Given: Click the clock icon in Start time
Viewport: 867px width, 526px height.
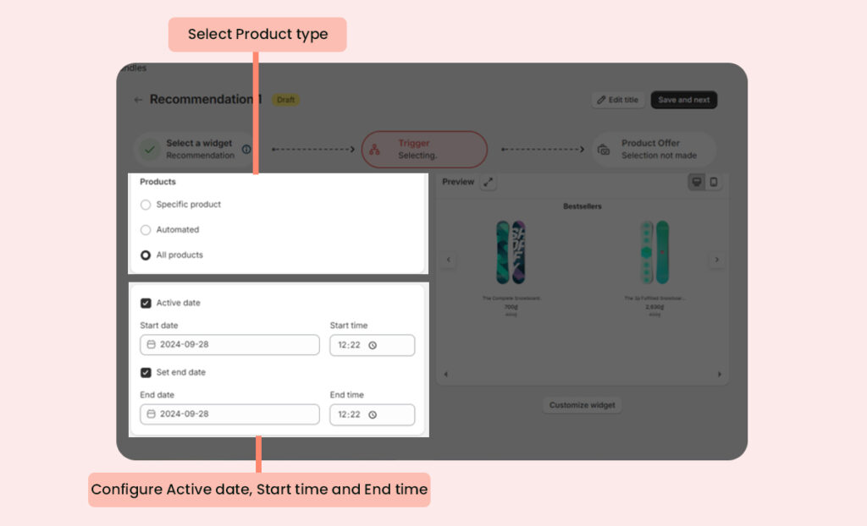Looking at the screenshot, I should pyautogui.click(x=373, y=345).
